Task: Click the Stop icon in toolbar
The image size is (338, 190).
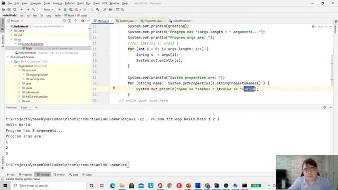Action: 84,9
